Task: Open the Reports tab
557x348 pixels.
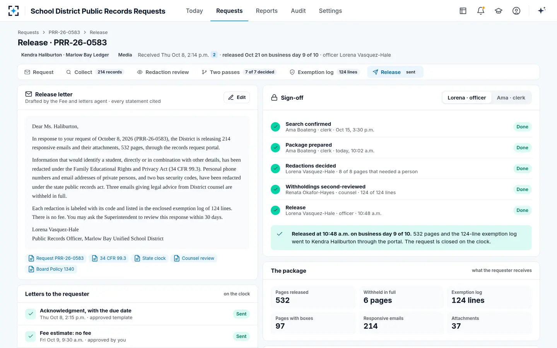Action: pyautogui.click(x=267, y=11)
